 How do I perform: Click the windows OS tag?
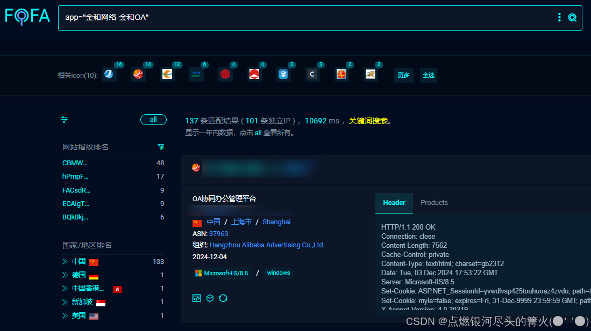coord(279,273)
